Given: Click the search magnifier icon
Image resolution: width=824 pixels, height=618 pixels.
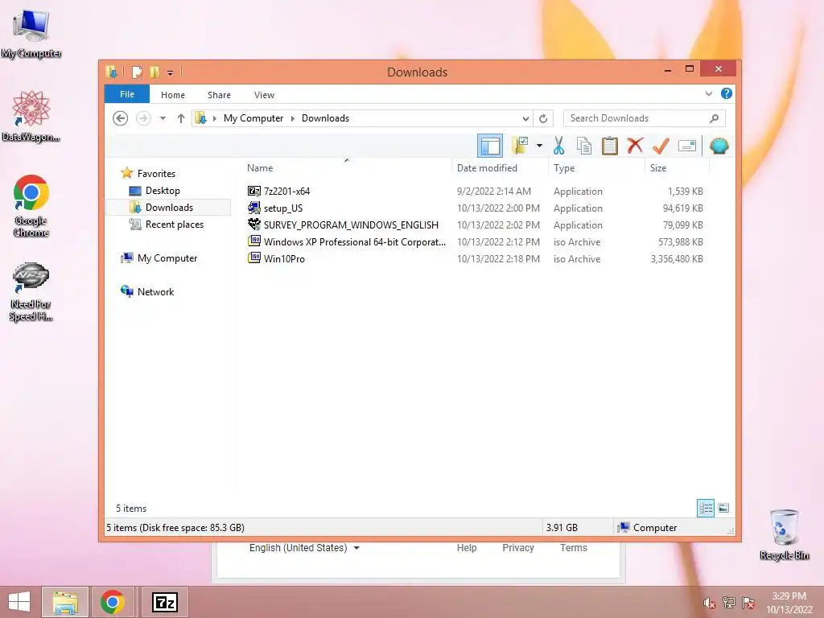Looking at the screenshot, I should (714, 118).
